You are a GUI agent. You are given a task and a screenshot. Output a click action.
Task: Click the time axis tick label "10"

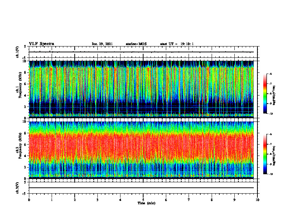point(257,200)
